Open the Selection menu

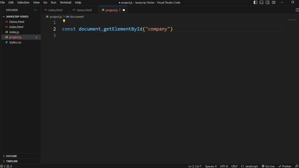[x=23, y=2]
